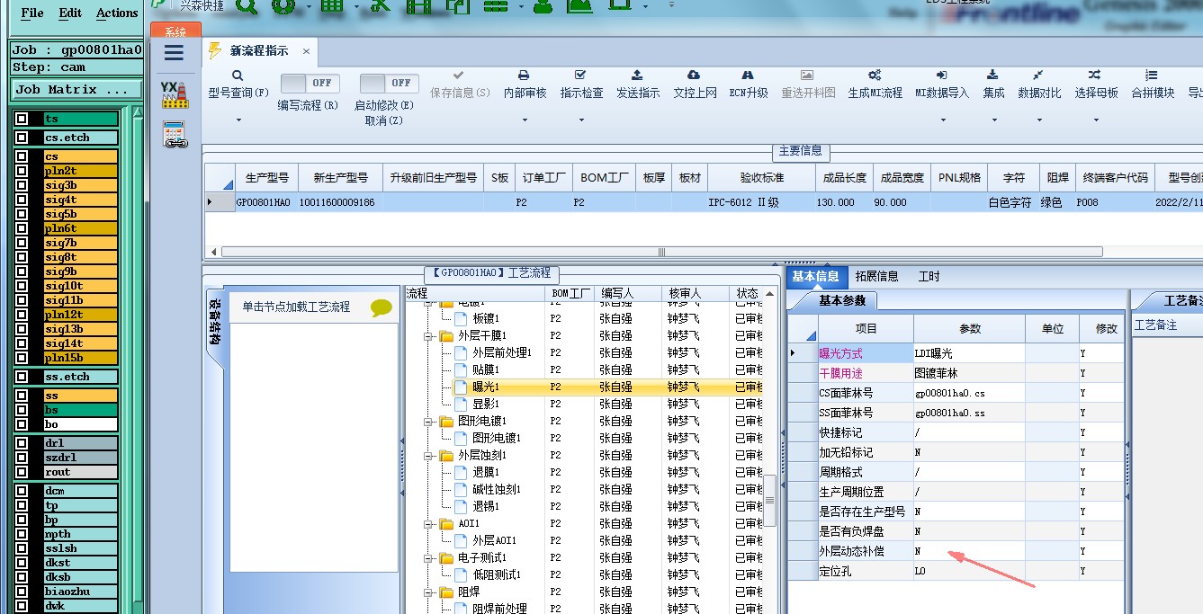This screenshot has height=614, width=1203.
Task: Open the hamburger menu in the sidebar
Action: click(x=174, y=53)
